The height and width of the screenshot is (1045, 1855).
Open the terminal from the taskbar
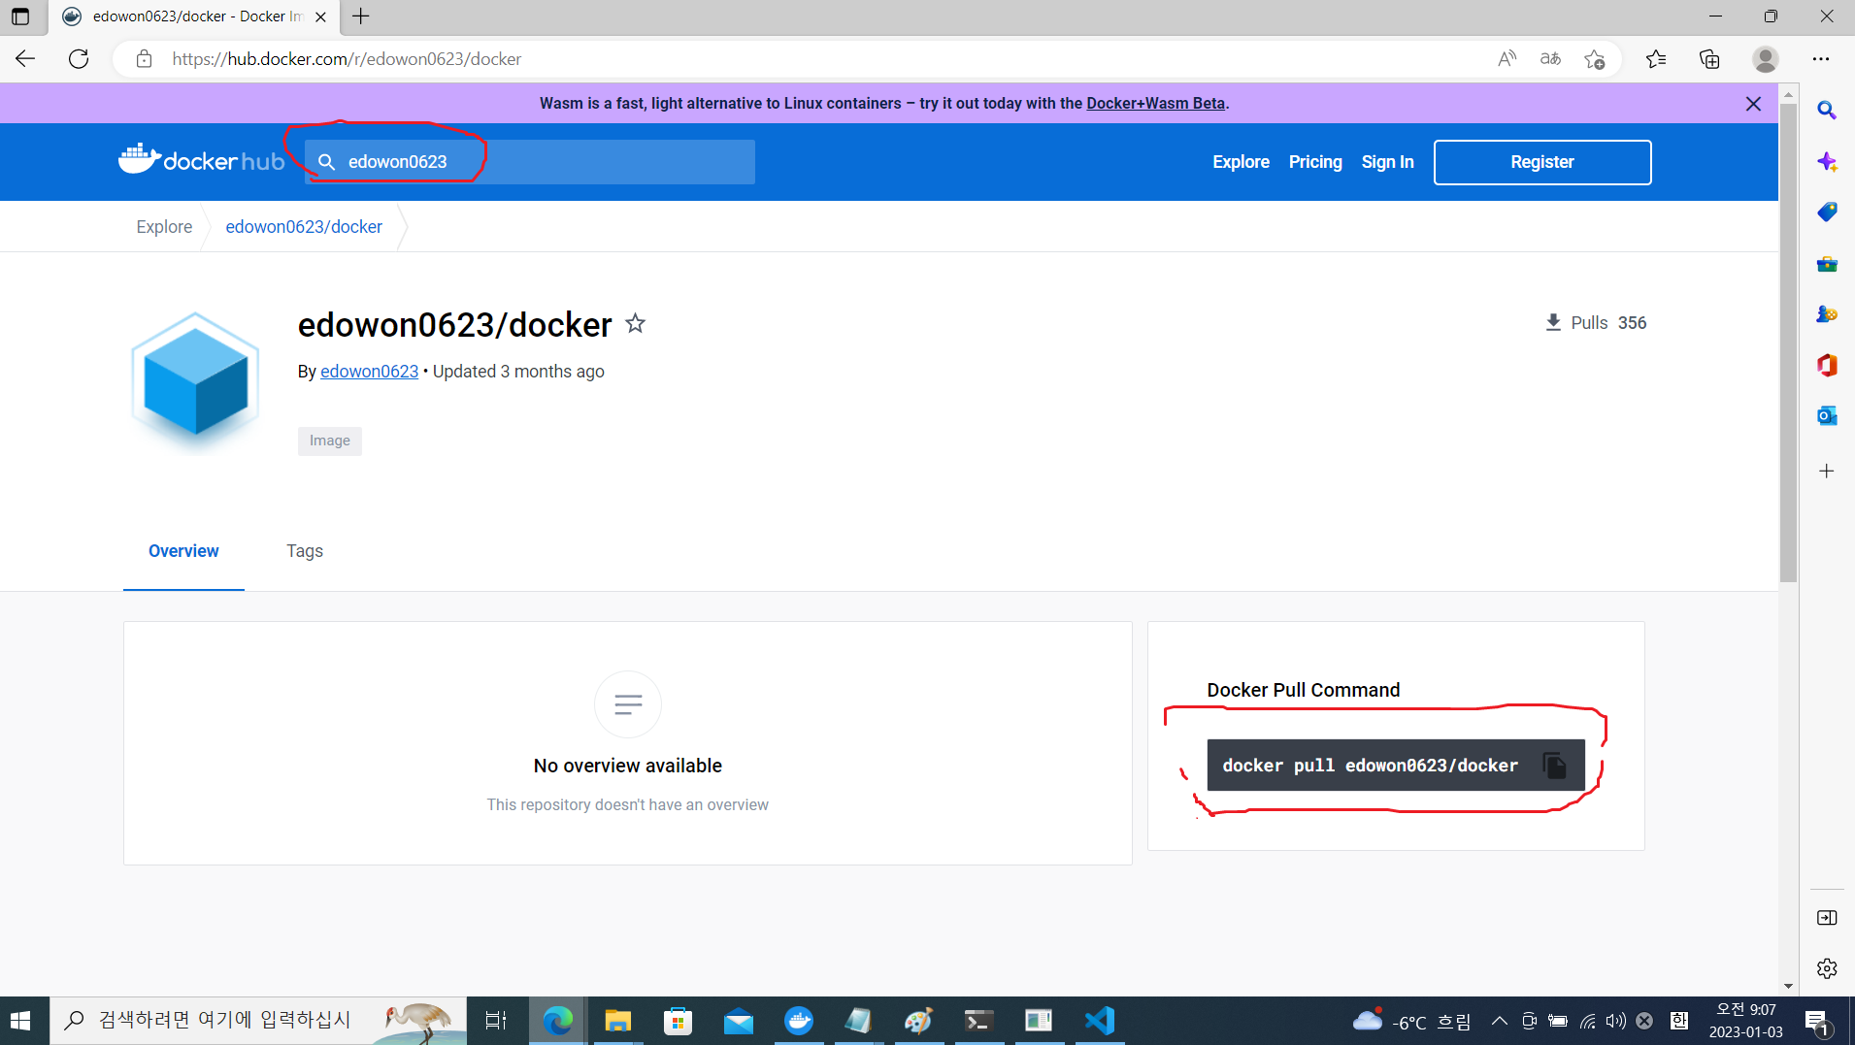(x=978, y=1020)
